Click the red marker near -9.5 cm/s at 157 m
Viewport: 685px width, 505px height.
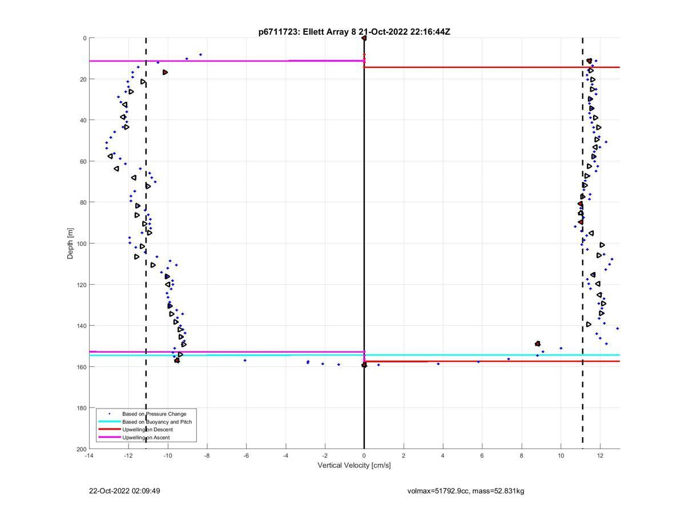[x=177, y=361]
